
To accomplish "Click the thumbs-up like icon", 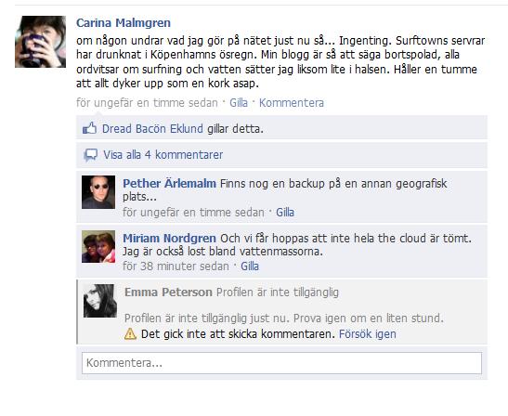I will pos(89,128).
